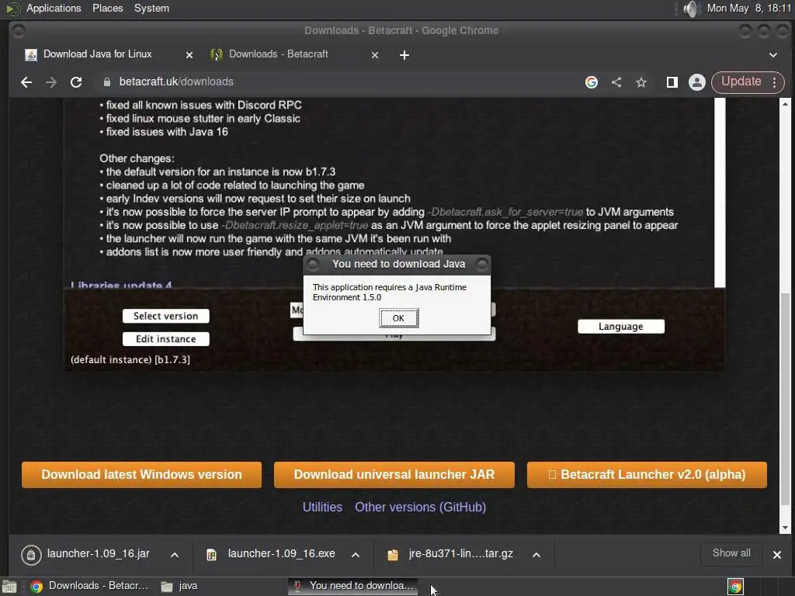
Task: Click the volume speaker icon
Action: (x=690, y=9)
